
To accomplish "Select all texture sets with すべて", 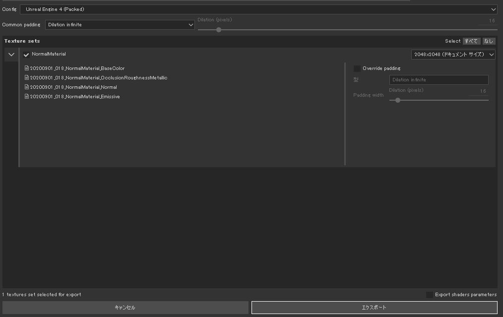I will (x=471, y=41).
